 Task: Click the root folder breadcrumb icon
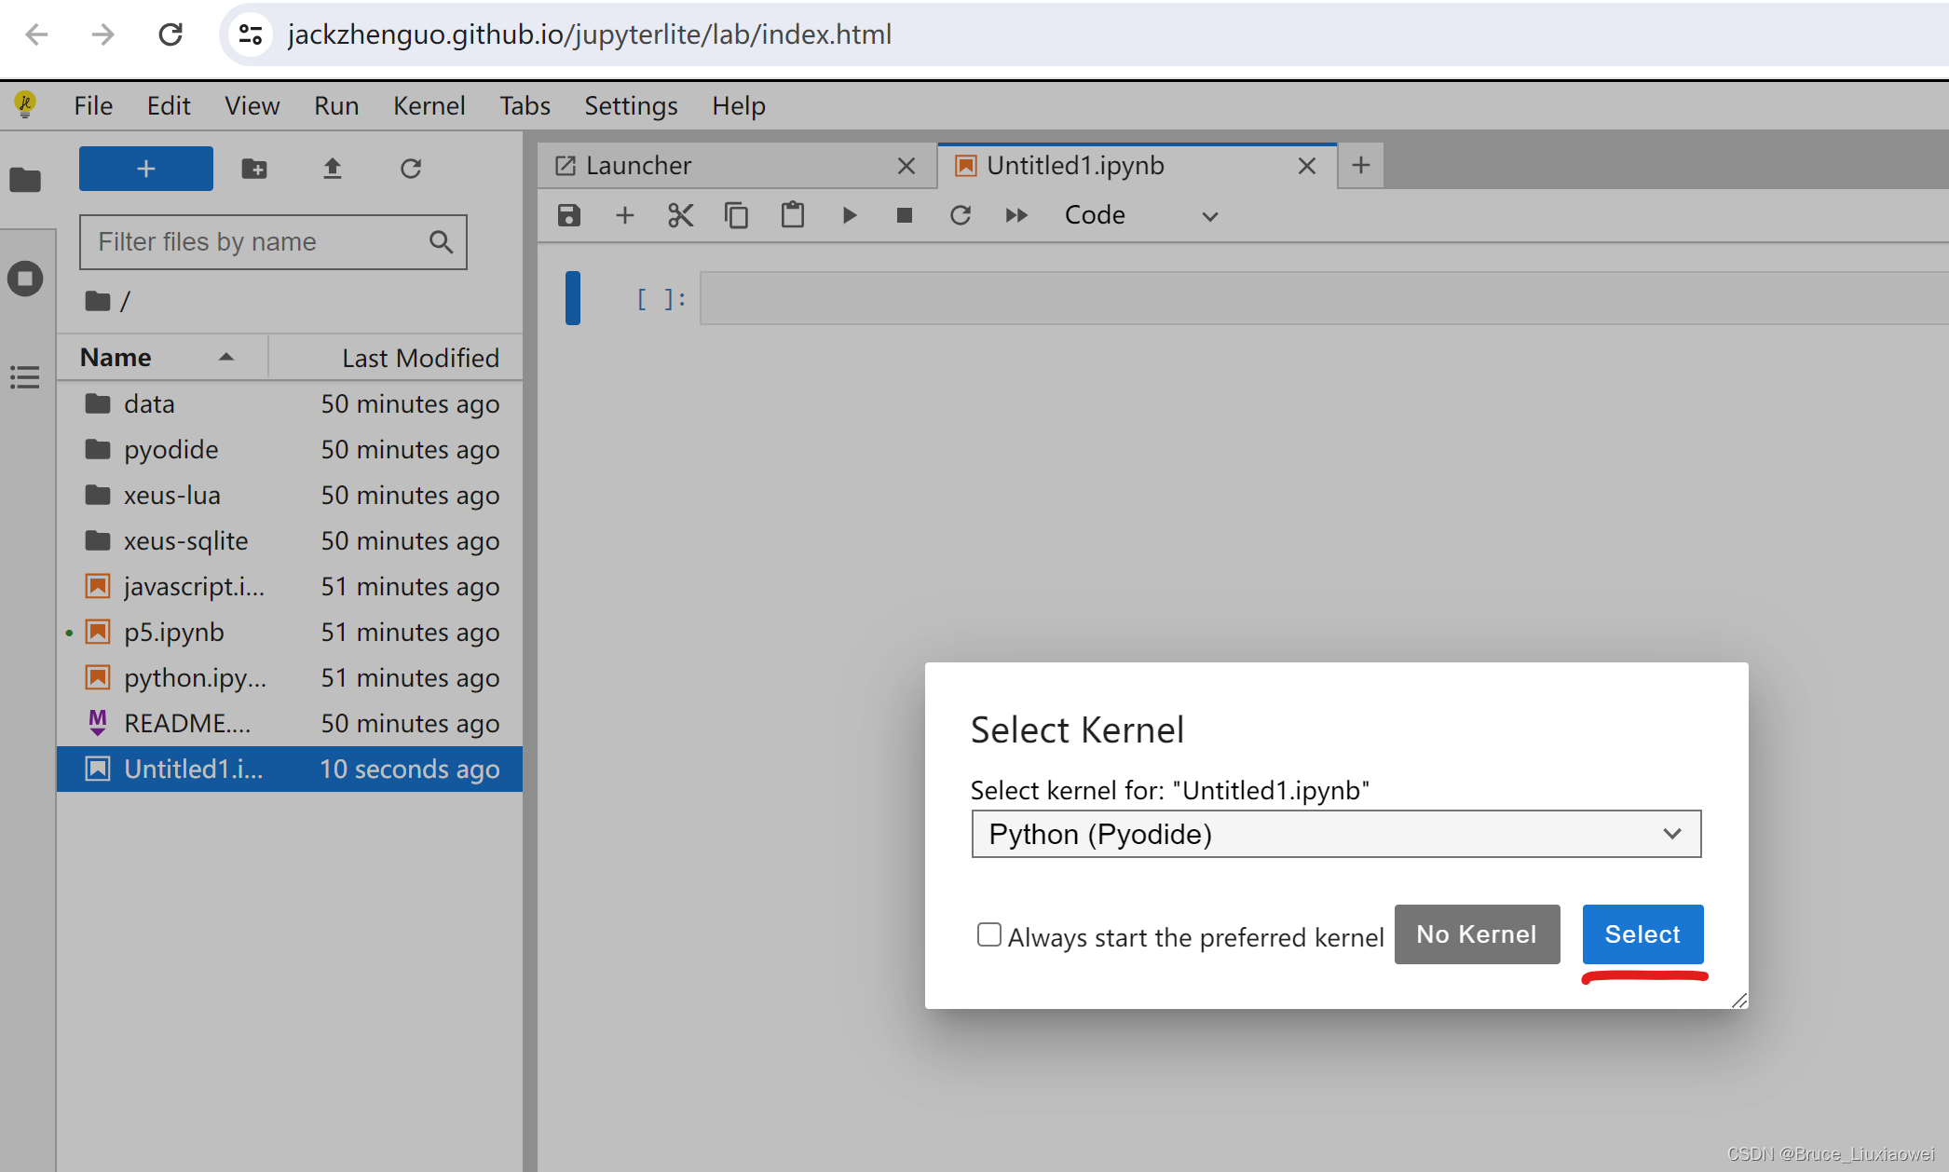(x=98, y=301)
